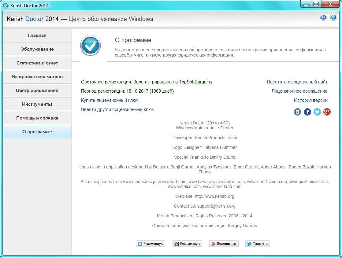Click the Kerish Doctor title bar icon
This screenshot has height=258, width=342.
point(6,6)
